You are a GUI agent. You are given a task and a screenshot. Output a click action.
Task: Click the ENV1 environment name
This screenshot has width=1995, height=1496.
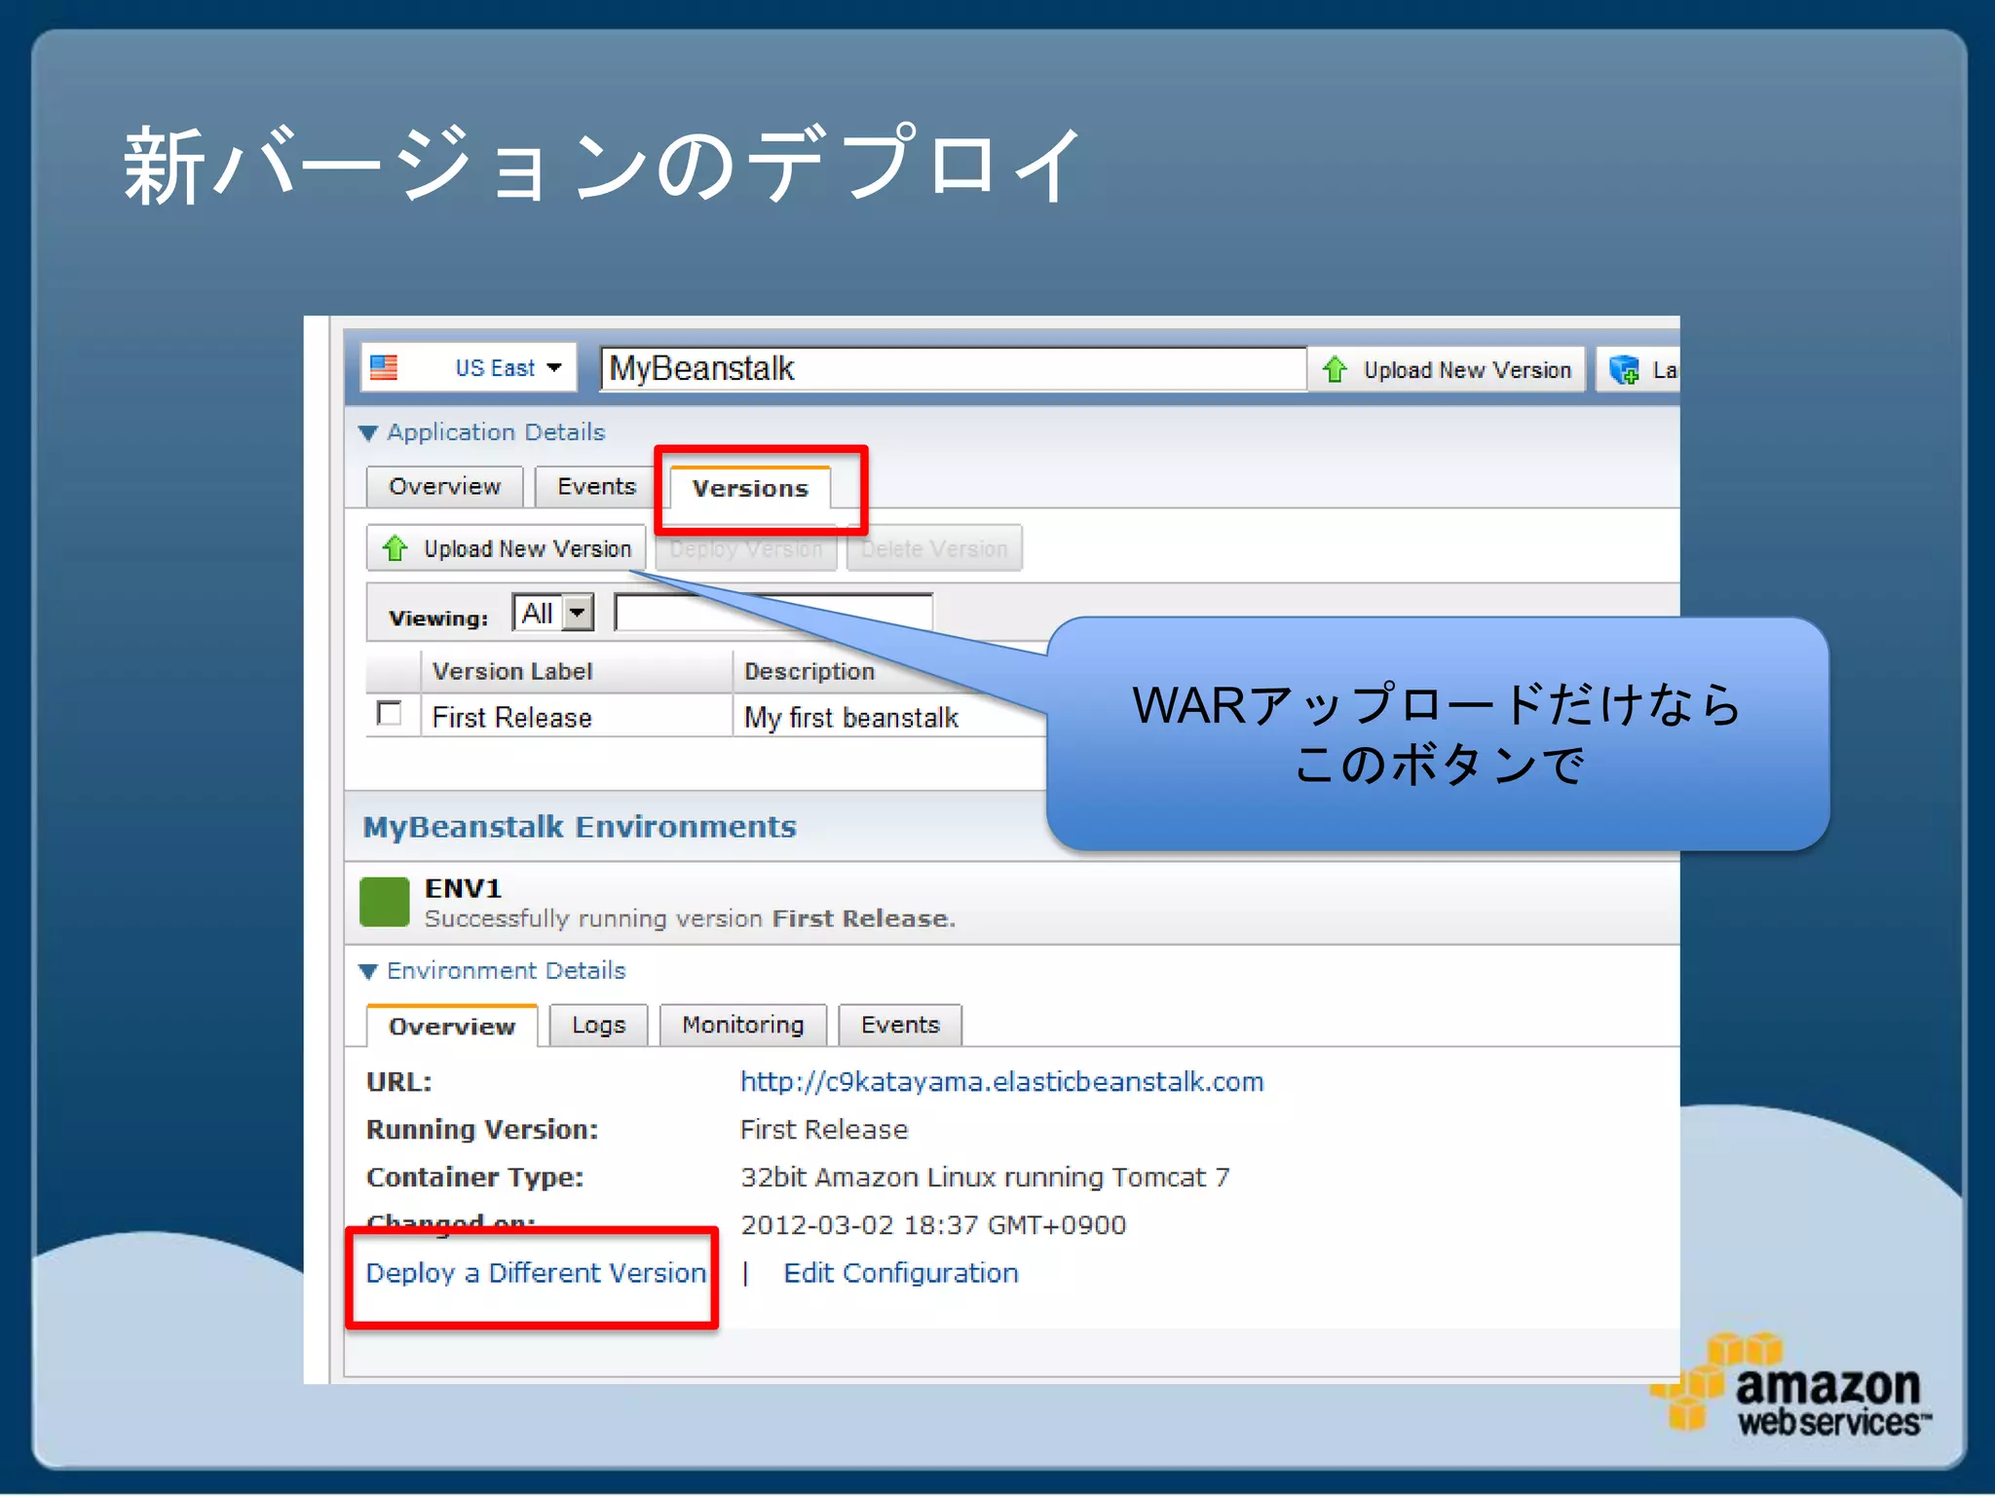coord(463,888)
